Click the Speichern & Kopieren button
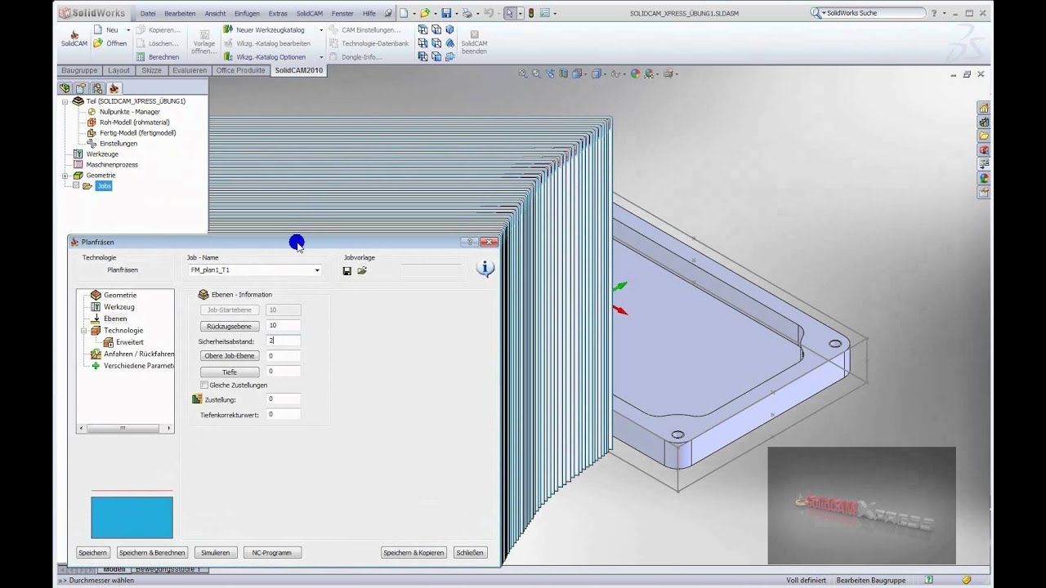Viewport: 1046px width, 588px height. pos(413,553)
